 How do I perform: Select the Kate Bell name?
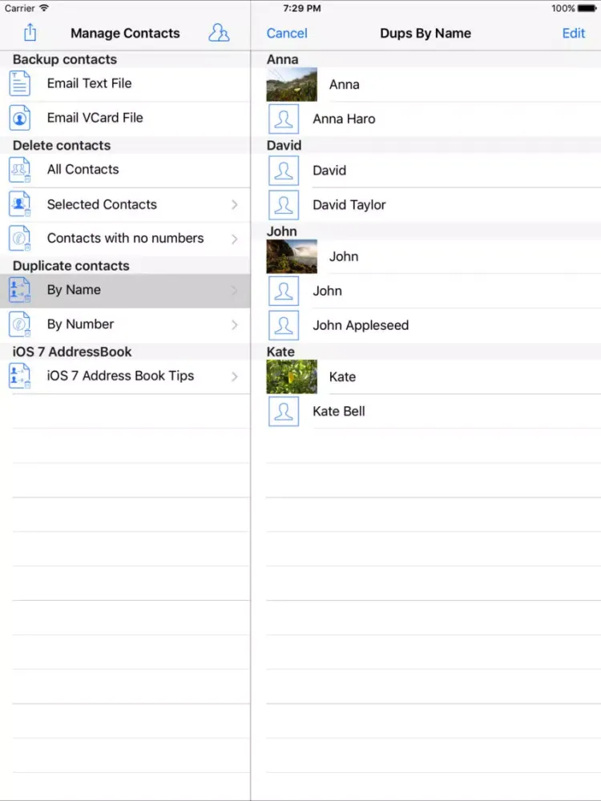coord(339,411)
